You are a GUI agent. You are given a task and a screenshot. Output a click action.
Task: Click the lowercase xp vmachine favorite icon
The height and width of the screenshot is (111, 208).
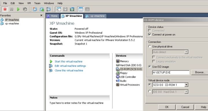point(2,24)
